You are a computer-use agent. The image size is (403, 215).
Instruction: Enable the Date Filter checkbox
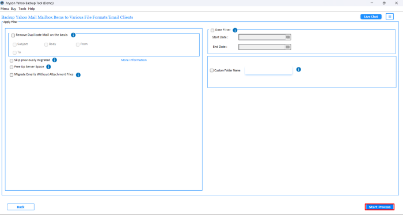[x=212, y=31]
